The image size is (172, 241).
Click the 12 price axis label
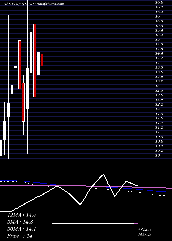coord(158,109)
